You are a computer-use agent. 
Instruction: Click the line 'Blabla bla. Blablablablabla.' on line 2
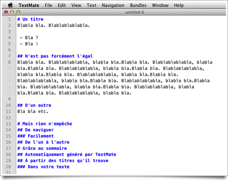tap(53, 25)
